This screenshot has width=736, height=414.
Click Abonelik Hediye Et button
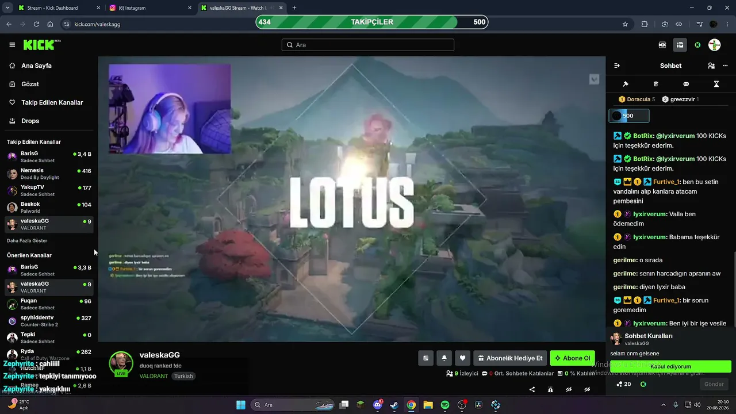point(510,358)
